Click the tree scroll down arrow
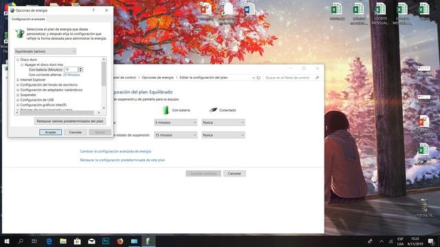 [x=104, y=108]
